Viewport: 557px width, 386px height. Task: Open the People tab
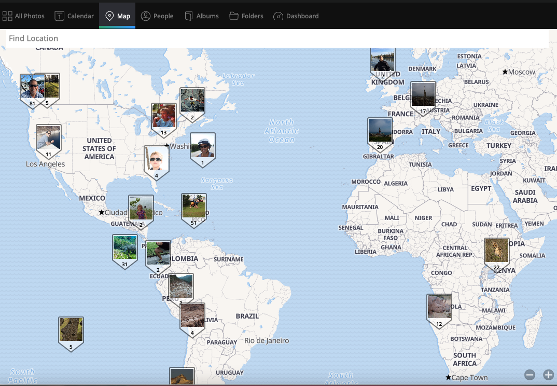click(x=157, y=16)
